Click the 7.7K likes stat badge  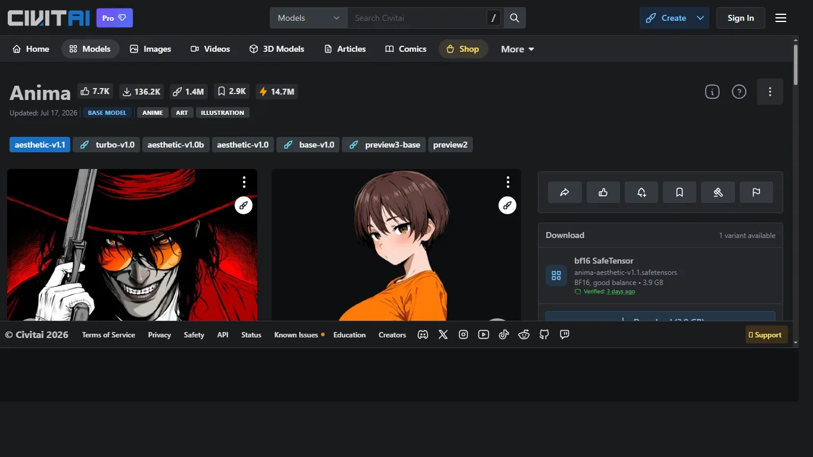pyautogui.click(x=95, y=92)
